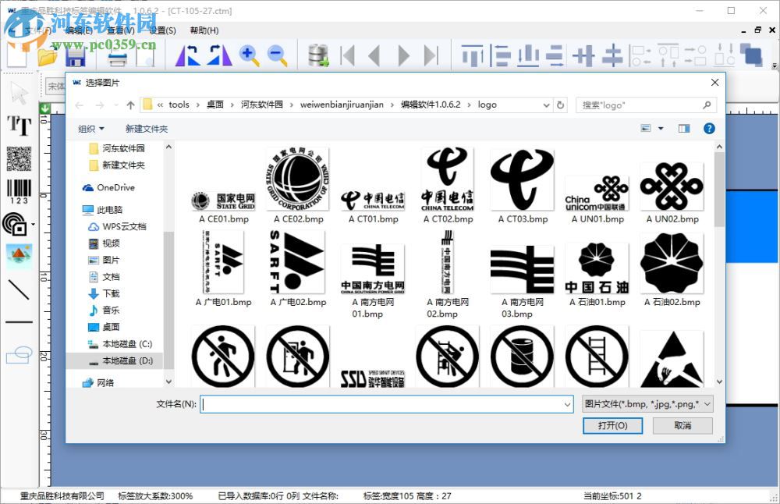Click the Zoom In magnifier toolbar icon
The width and height of the screenshot is (780, 504).
[249, 55]
